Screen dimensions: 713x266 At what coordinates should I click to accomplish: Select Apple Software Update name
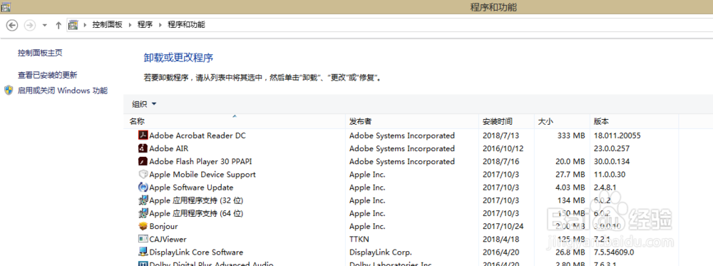(x=191, y=188)
